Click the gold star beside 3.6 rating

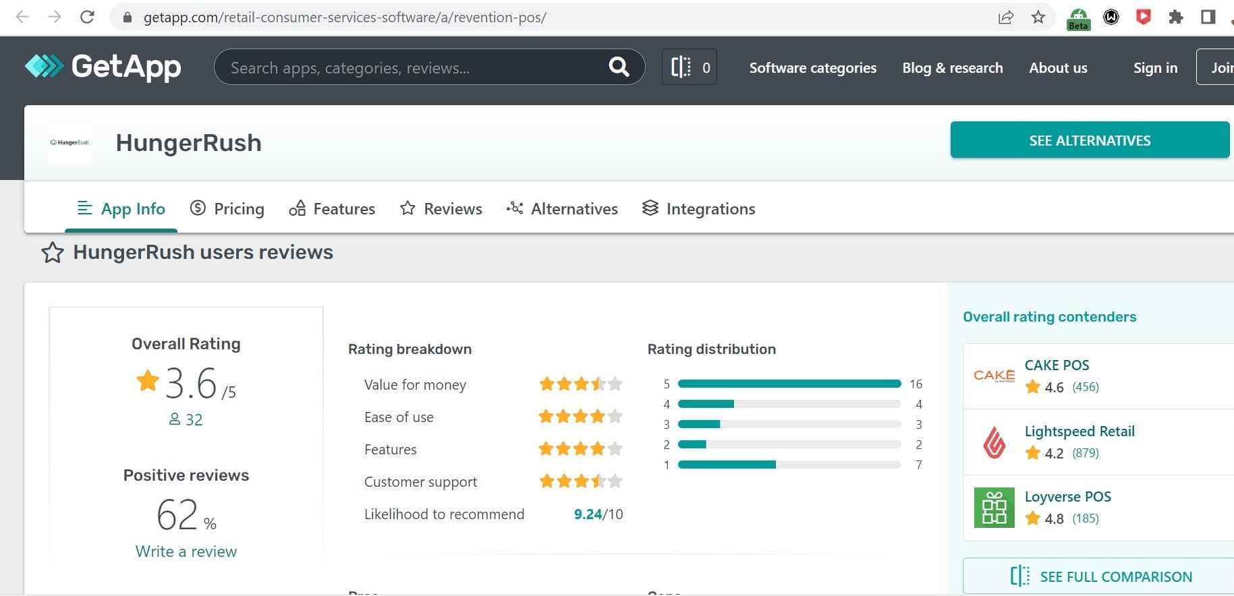point(147,380)
